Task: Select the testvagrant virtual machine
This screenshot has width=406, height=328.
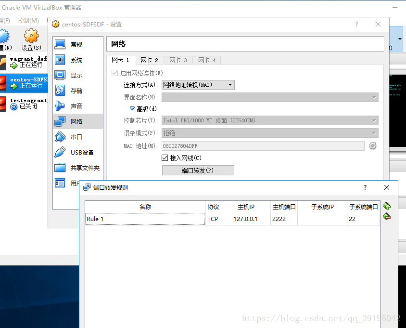Action: [x=24, y=104]
